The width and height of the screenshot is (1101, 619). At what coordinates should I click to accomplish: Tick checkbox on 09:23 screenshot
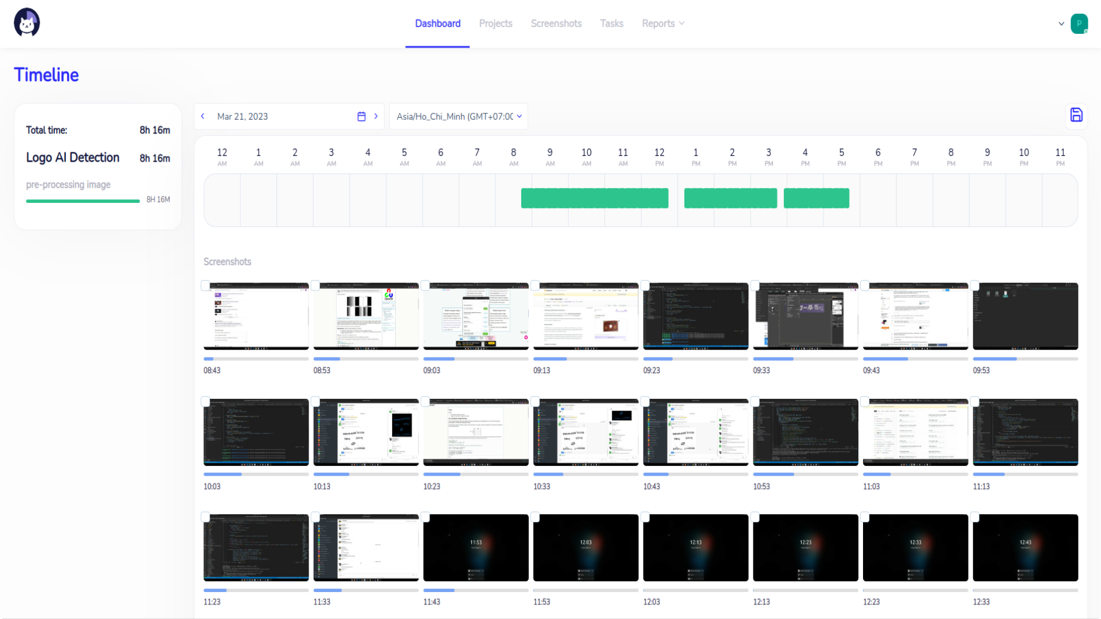[x=645, y=285]
